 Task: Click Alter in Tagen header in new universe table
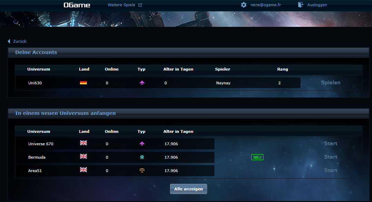click(x=178, y=131)
